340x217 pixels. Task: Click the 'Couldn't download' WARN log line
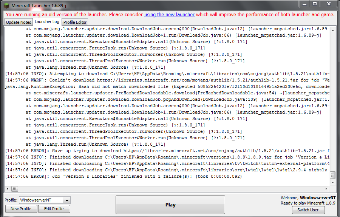pyautogui.click(x=167, y=80)
